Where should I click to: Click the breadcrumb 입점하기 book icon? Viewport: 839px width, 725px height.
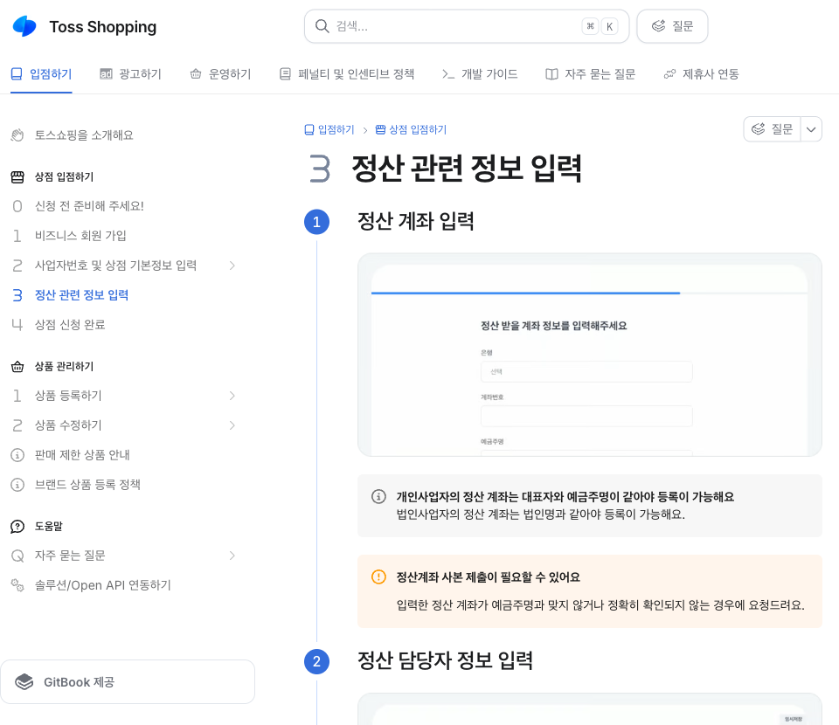309,130
